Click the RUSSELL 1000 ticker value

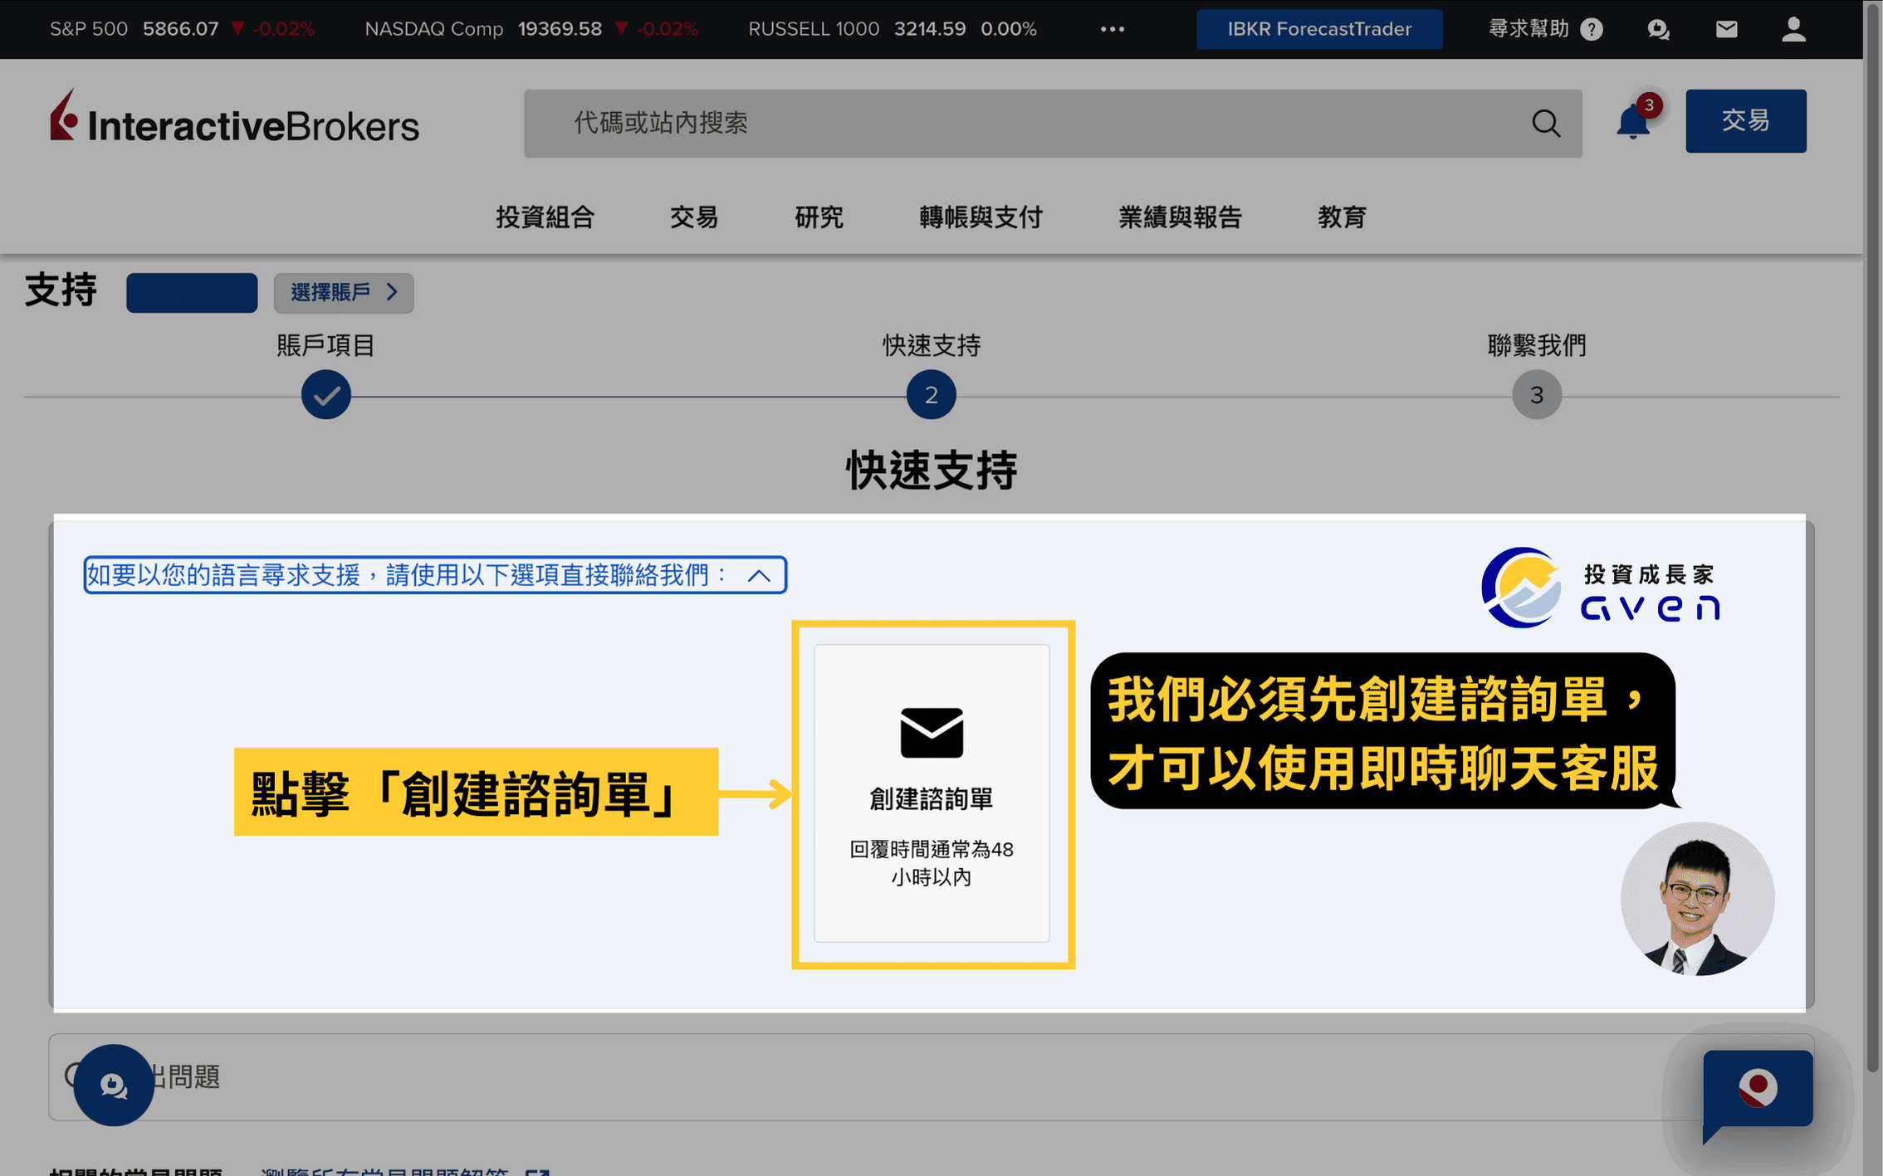pos(929,29)
